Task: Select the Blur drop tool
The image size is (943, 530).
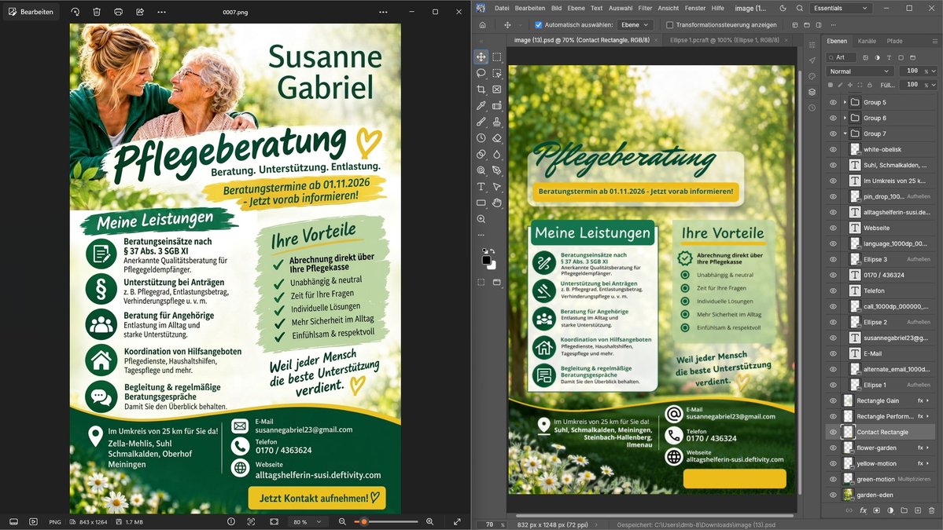Action: coord(497,154)
